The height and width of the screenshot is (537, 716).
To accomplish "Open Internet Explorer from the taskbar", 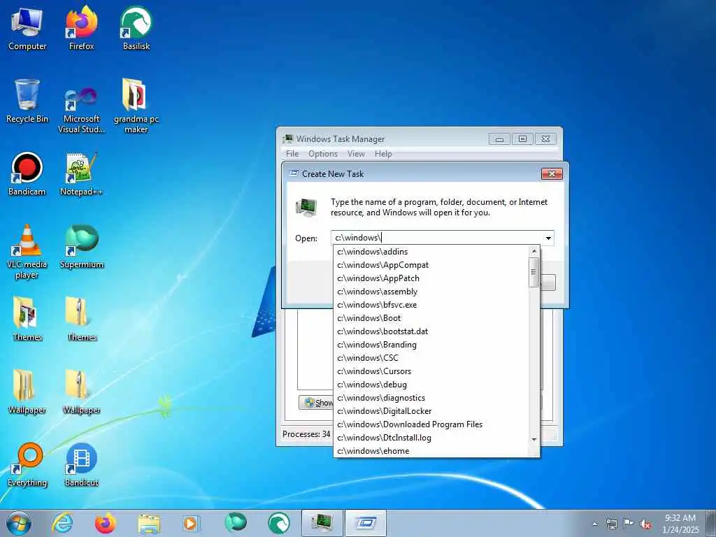I will click(x=62, y=523).
